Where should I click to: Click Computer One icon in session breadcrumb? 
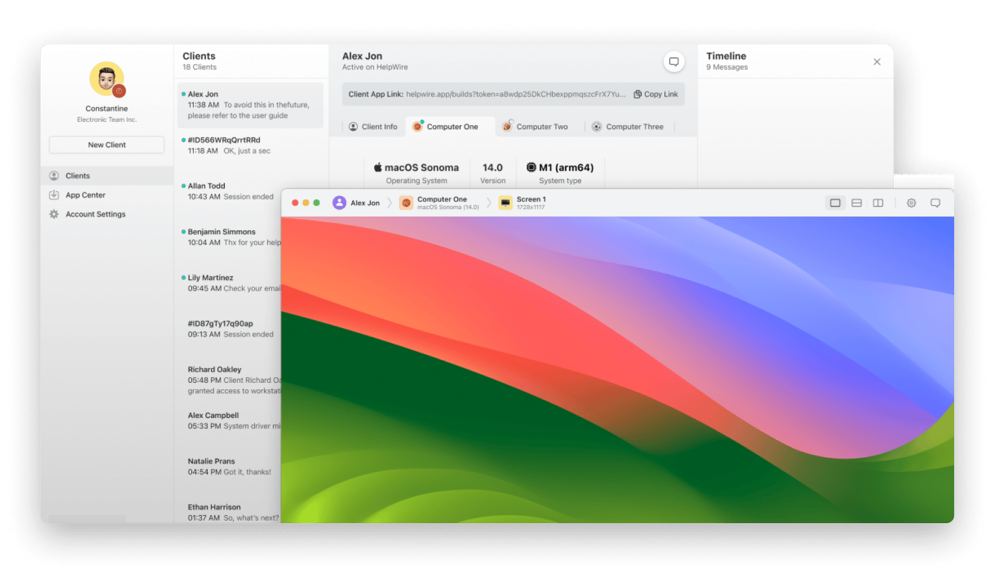pyautogui.click(x=406, y=203)
